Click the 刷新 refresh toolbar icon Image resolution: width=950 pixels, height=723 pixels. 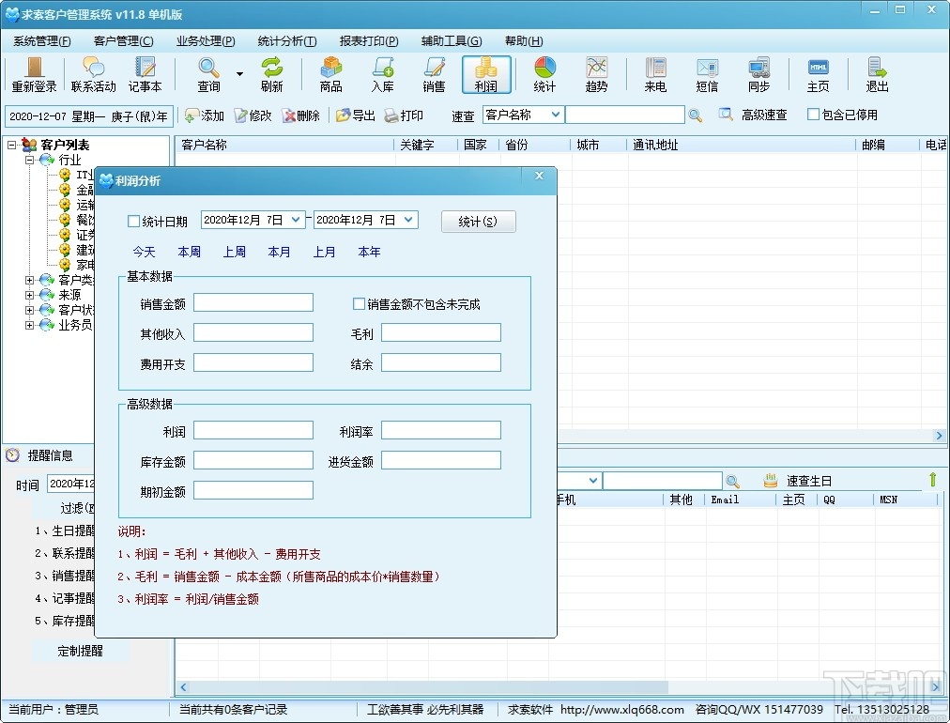272,75
